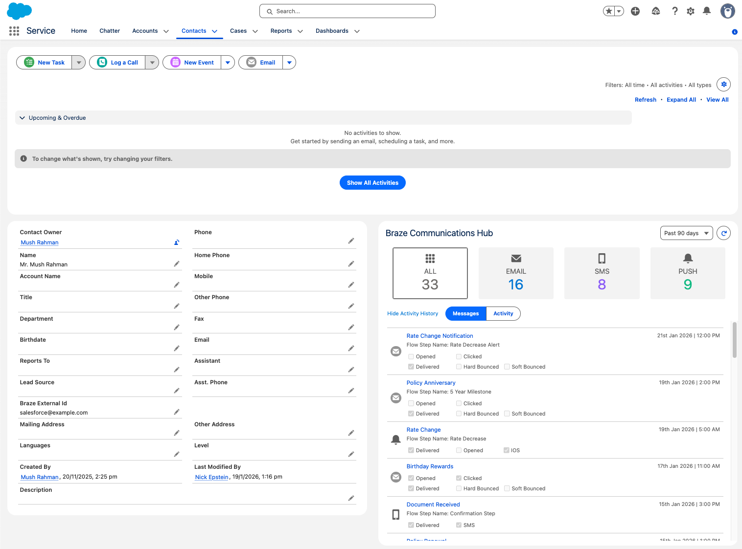The width and height of the screenshot is (742, 549).
Task: Toggle Clicked checkbox under Birthday Rewards
Action: tap(459, 478)
